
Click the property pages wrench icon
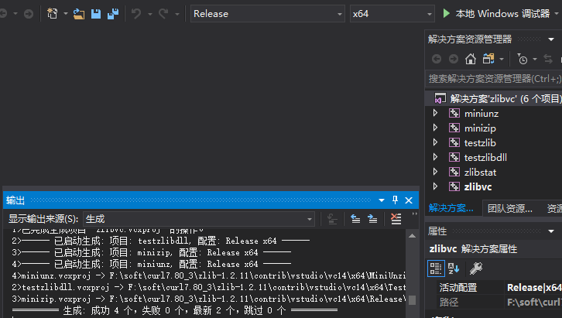(x=476, y=268)
